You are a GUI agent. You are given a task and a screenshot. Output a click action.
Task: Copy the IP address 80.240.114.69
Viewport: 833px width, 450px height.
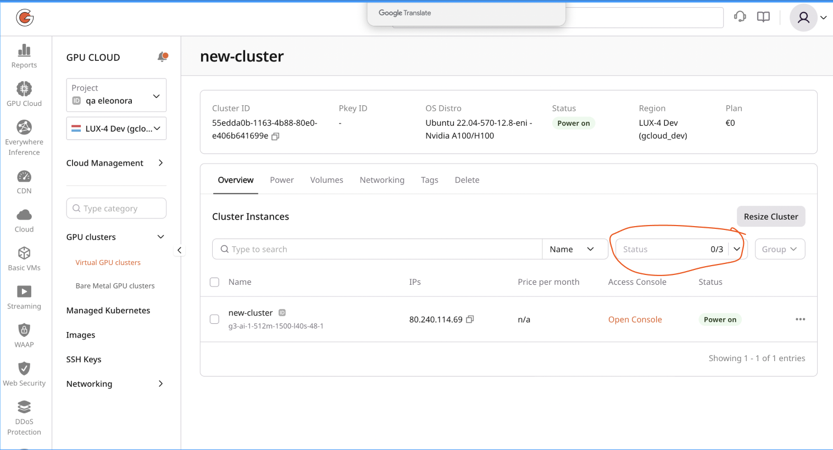pyautogui.click(x=470, y=319)
